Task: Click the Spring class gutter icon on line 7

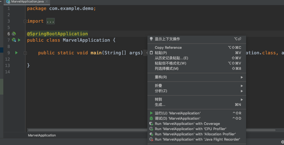Action: tap(14, 40)
